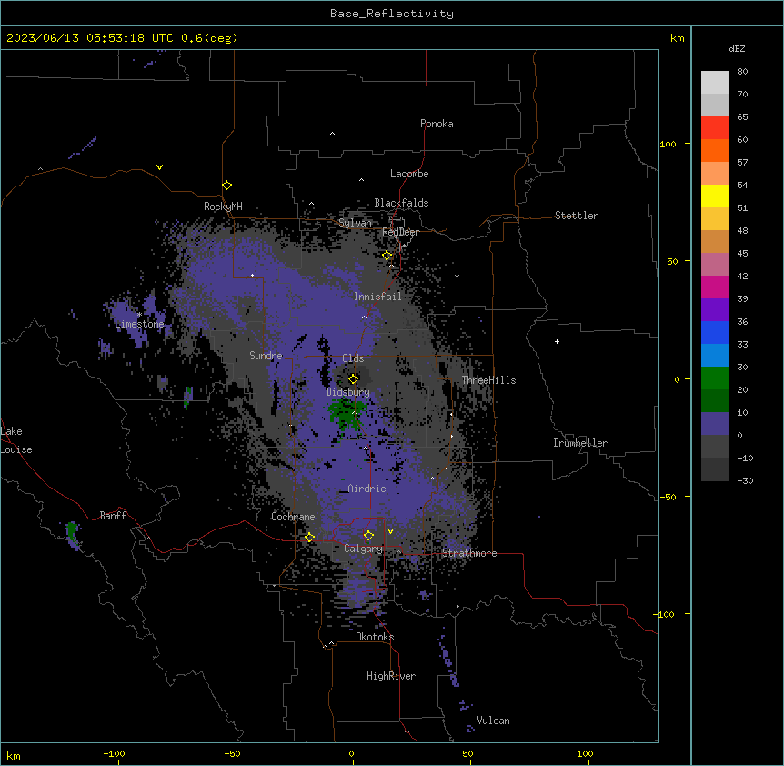Click the -30 dBZ value on the legend
Screen dimensions: 784x766
pyautogui.click(x=745, y=480)
